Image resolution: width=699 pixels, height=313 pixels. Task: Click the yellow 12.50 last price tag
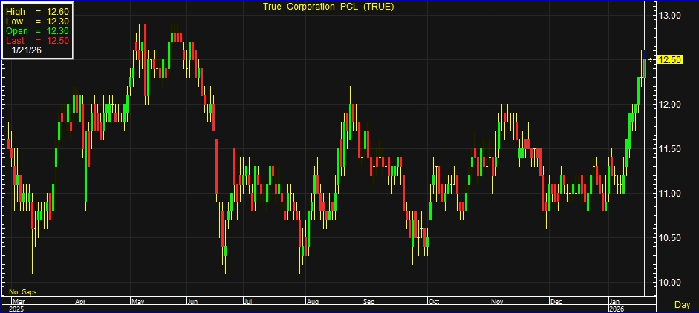(671, 59)
